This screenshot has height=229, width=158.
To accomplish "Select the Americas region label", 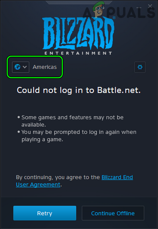I will (x=44, y=67).
